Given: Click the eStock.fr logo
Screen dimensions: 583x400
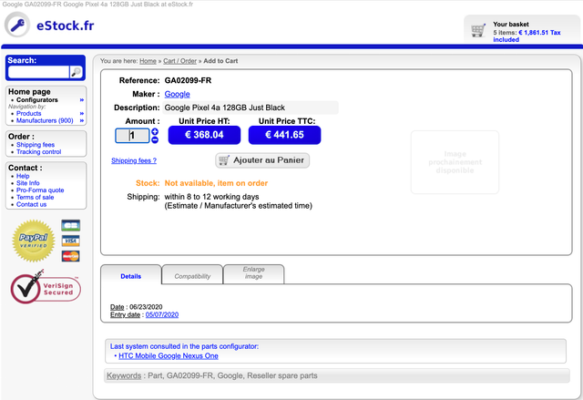Looking at the screenshot, I should click(50, 25).
